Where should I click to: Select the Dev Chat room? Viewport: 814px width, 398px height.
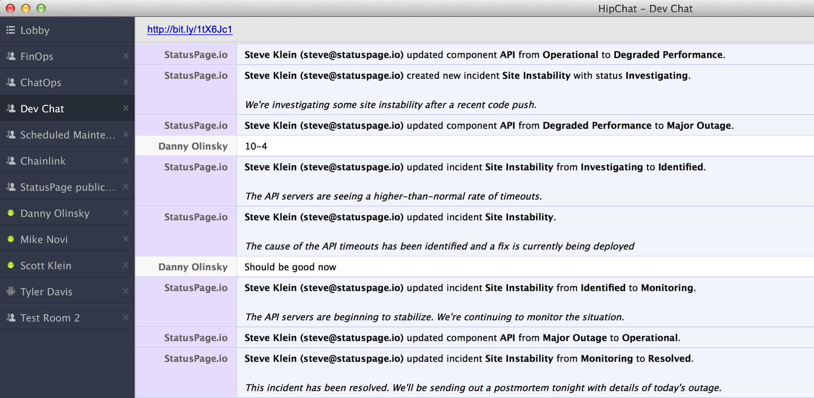pos(67,108)
